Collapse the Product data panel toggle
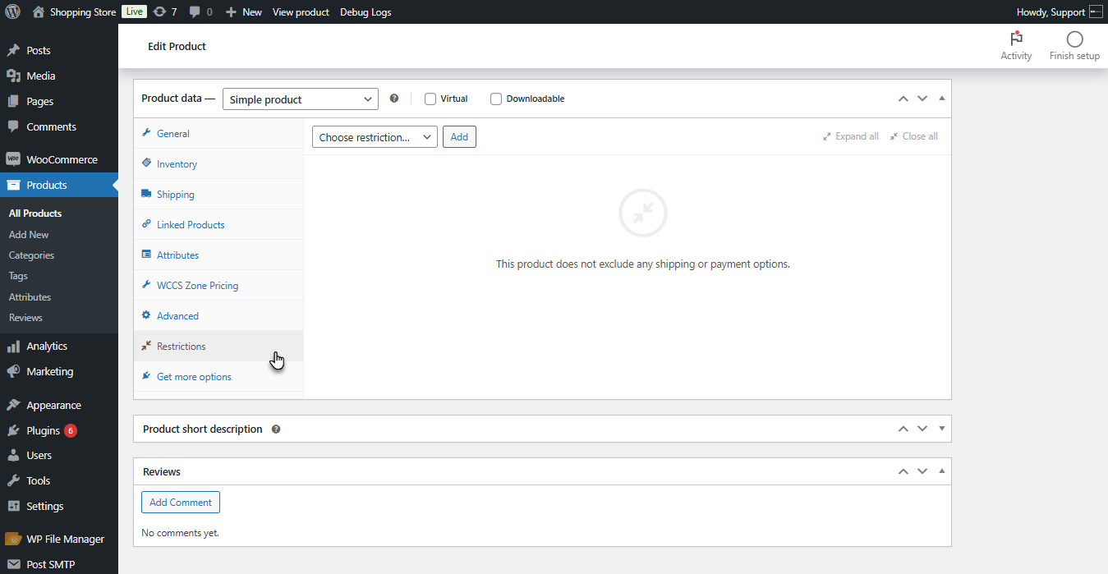1108x574 pixels. click(x=942, y=99)
